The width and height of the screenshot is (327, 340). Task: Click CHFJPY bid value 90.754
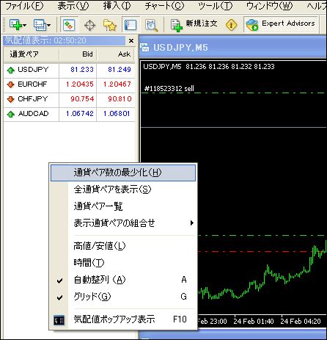[82, 99]
